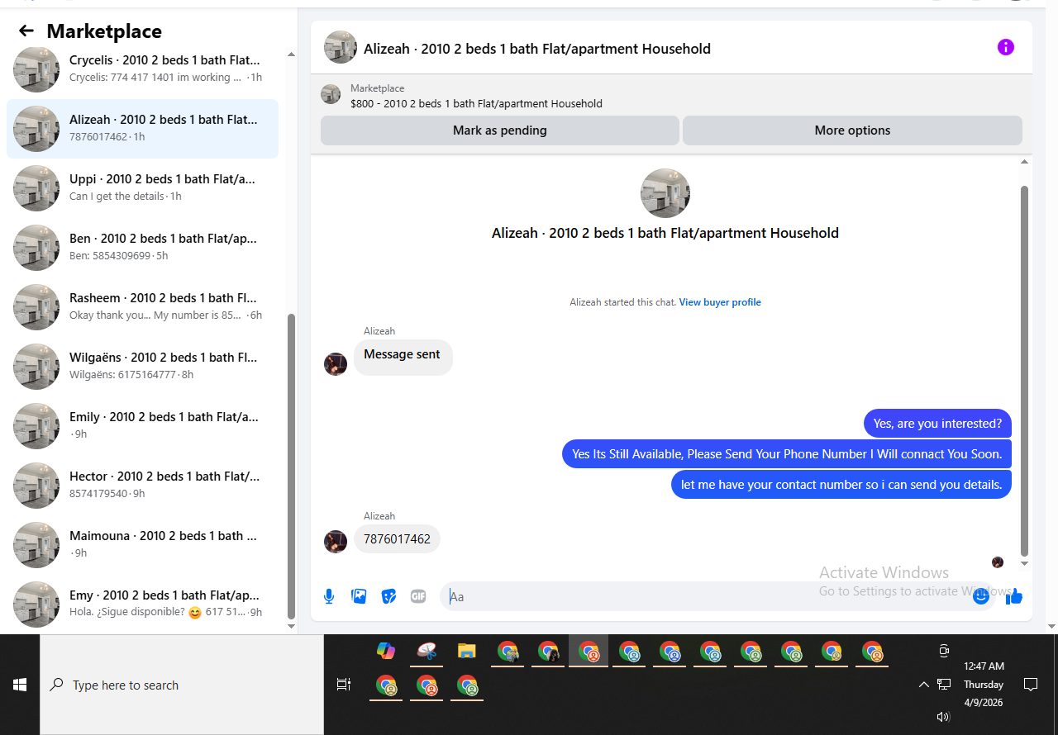
Task: Open the GIF picker
Action: pos(418,596)
